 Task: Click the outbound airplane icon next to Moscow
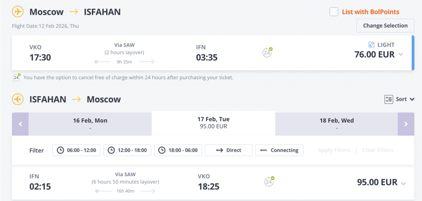pyautogui.click(x=18, y=12)
